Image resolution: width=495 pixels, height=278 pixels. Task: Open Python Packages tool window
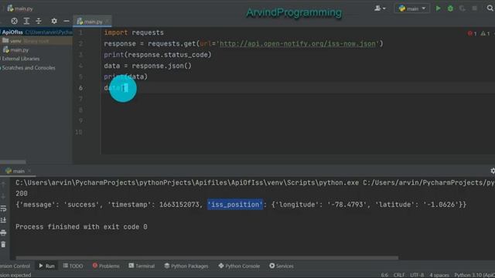(x=186, y=266)
